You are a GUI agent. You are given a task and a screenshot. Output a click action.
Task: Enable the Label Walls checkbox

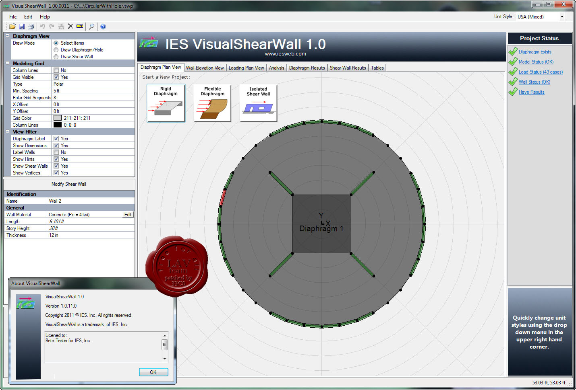pyautogui.click(x=56, y=152)
